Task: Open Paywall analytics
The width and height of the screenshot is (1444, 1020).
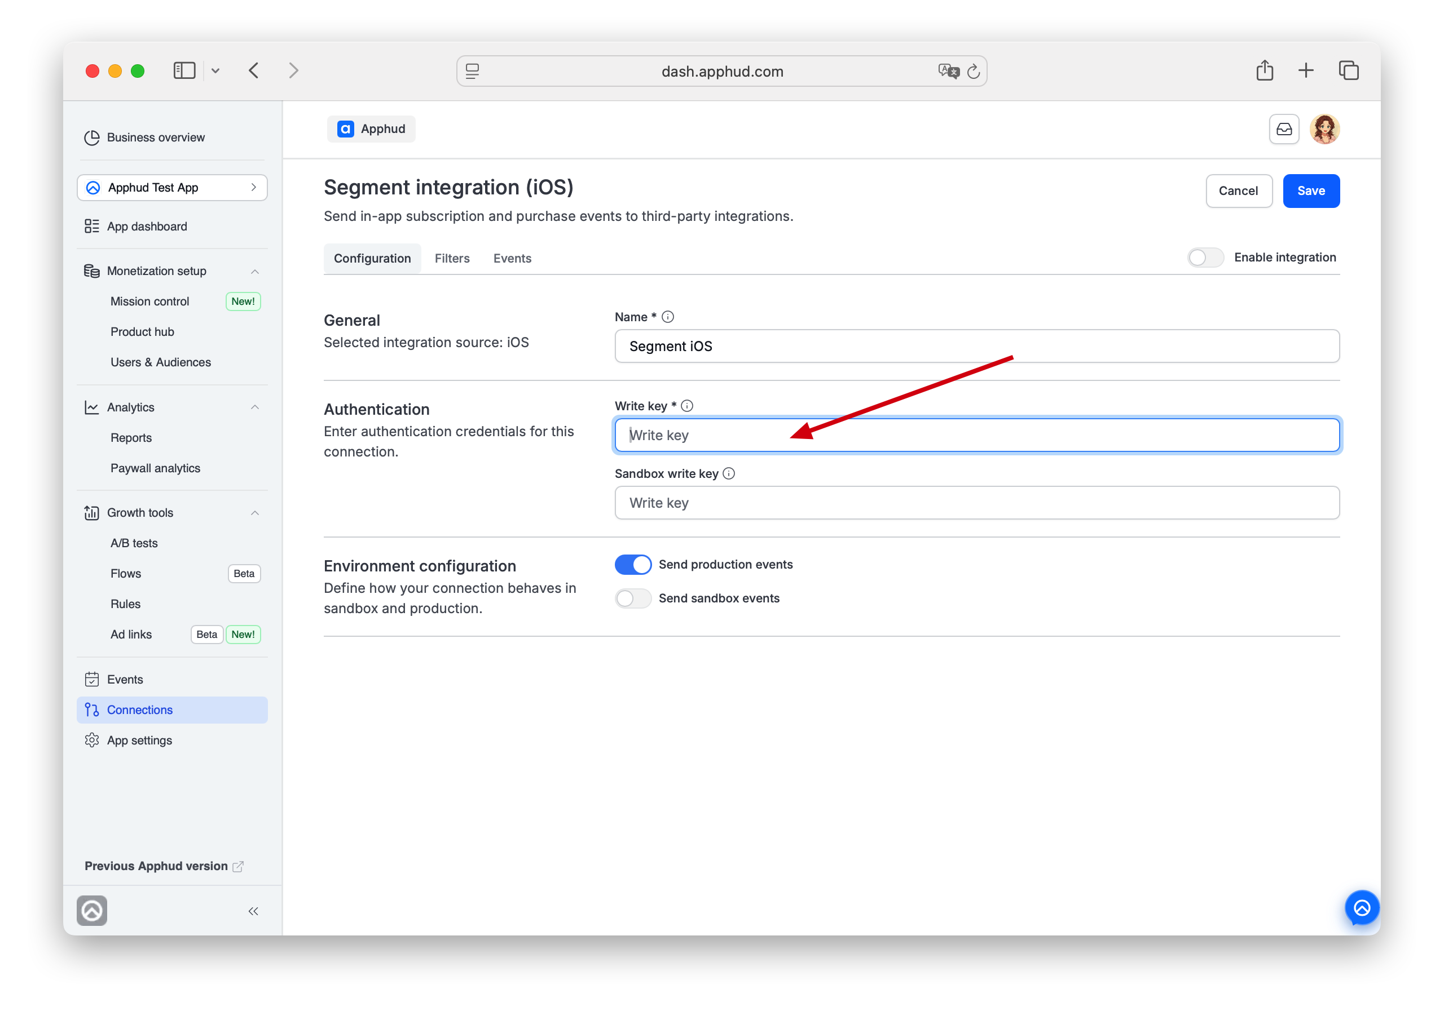Action: tap(155, 468)
